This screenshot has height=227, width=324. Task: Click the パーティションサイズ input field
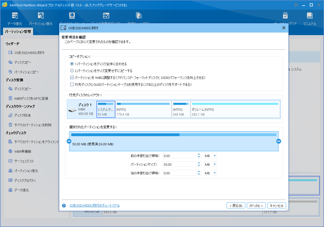tap(180, 164)
